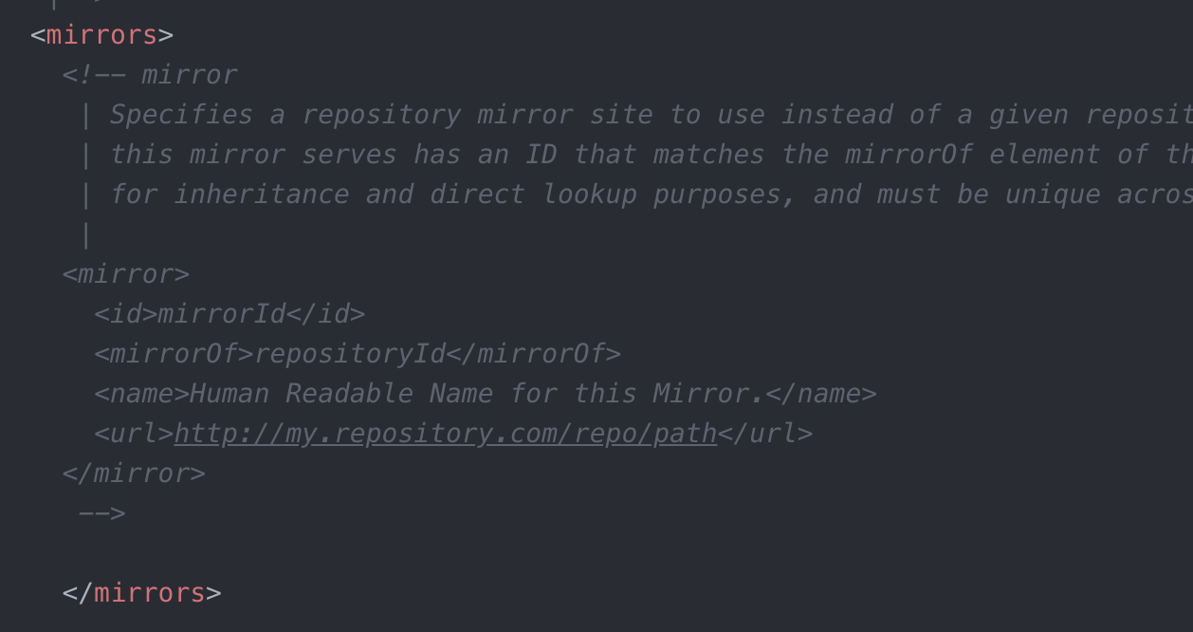Click the mirrorId text
This screenshot has width=1193, height=632.
221,314
